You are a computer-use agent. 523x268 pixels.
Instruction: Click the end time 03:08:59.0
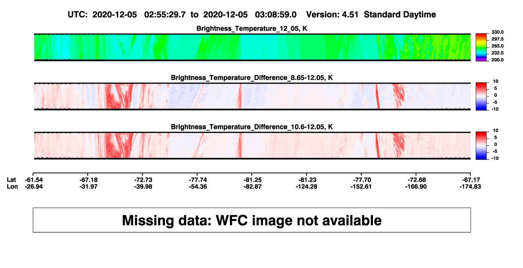276,14
